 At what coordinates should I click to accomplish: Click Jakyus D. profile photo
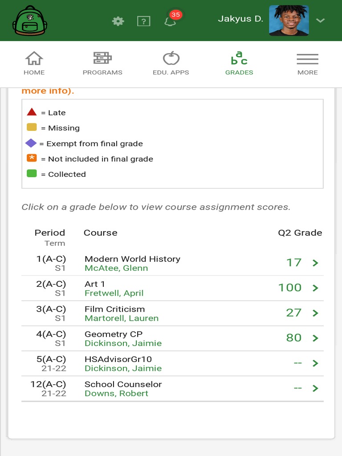pos(289,20)
